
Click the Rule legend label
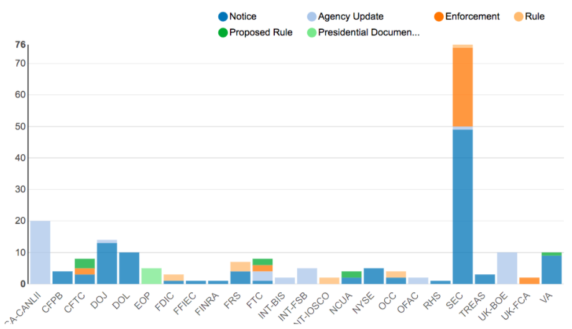pos(535,16)
